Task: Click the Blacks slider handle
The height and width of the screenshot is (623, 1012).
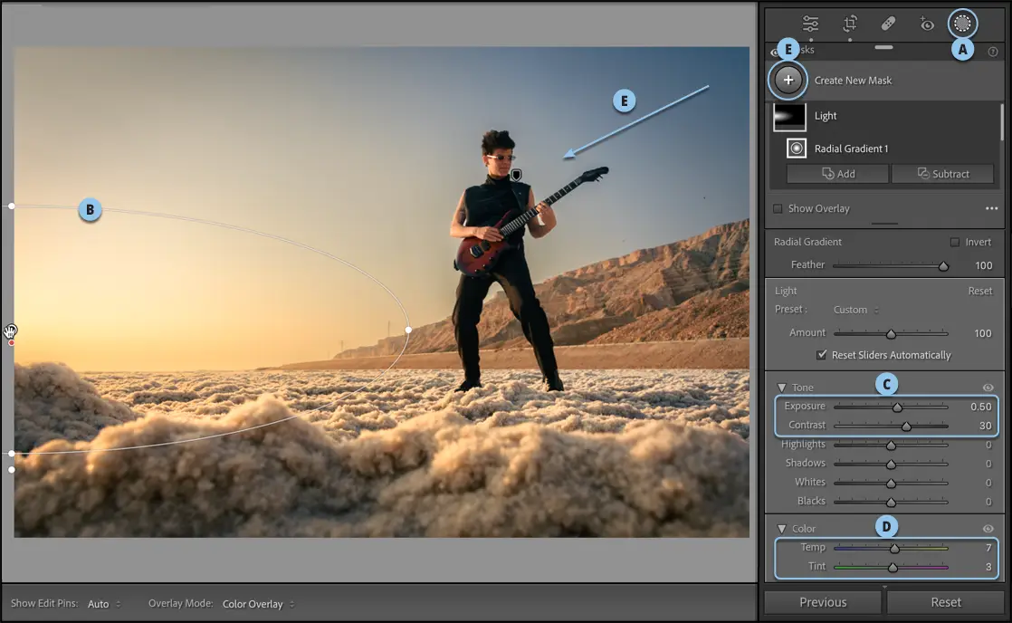Action: point(891,502)
